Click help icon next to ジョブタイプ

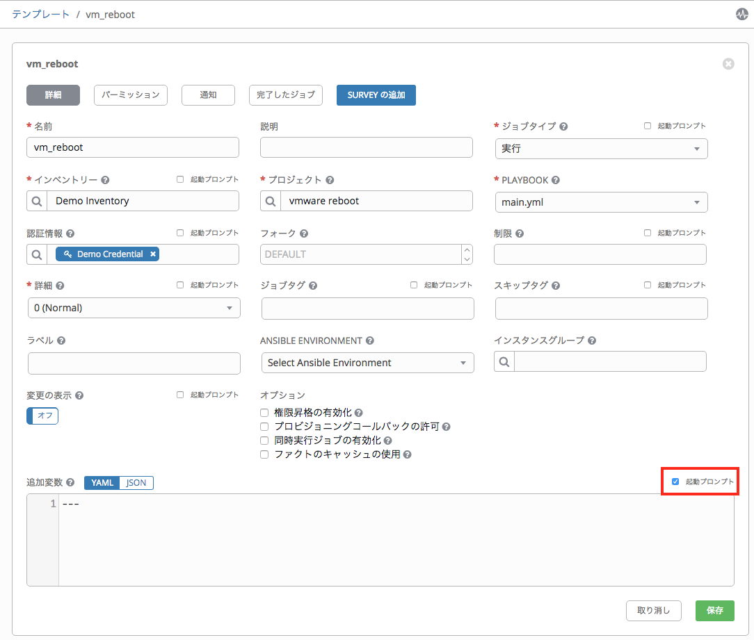click(563, 126)
